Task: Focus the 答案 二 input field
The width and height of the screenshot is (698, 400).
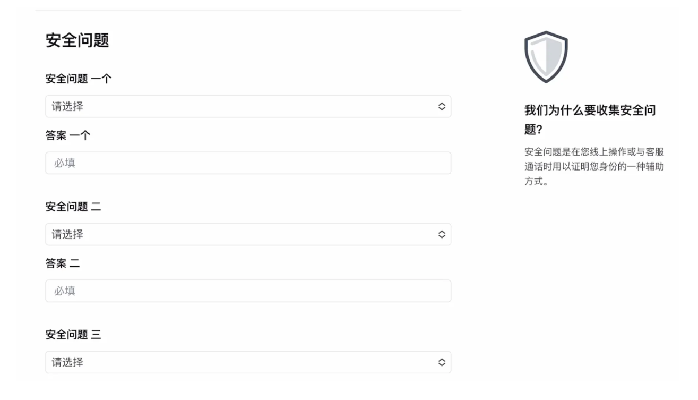Action: (x=248, y=291)
